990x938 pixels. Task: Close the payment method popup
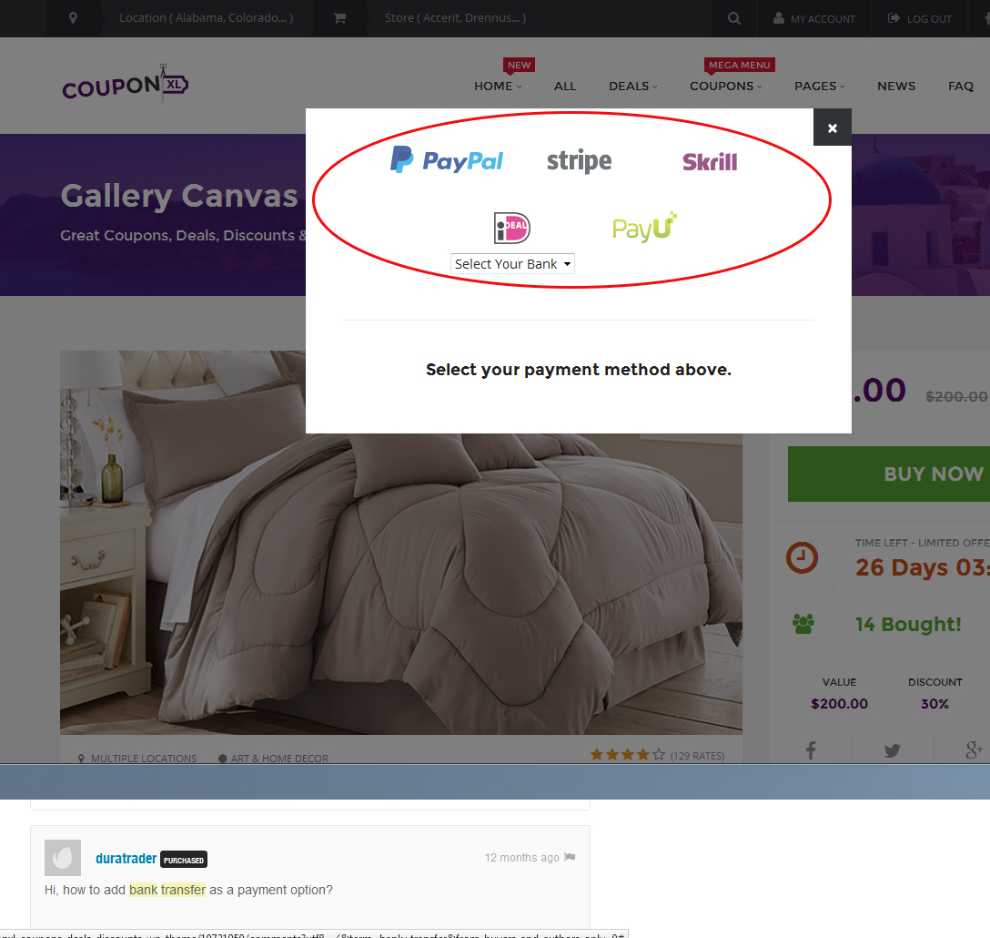pos(833,127)
